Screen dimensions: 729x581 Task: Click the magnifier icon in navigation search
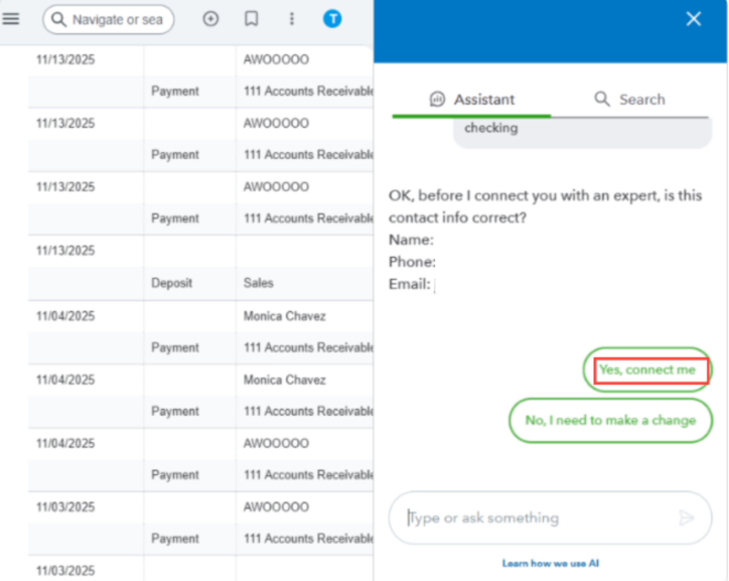pyautogui.click(x=58, y=20)
